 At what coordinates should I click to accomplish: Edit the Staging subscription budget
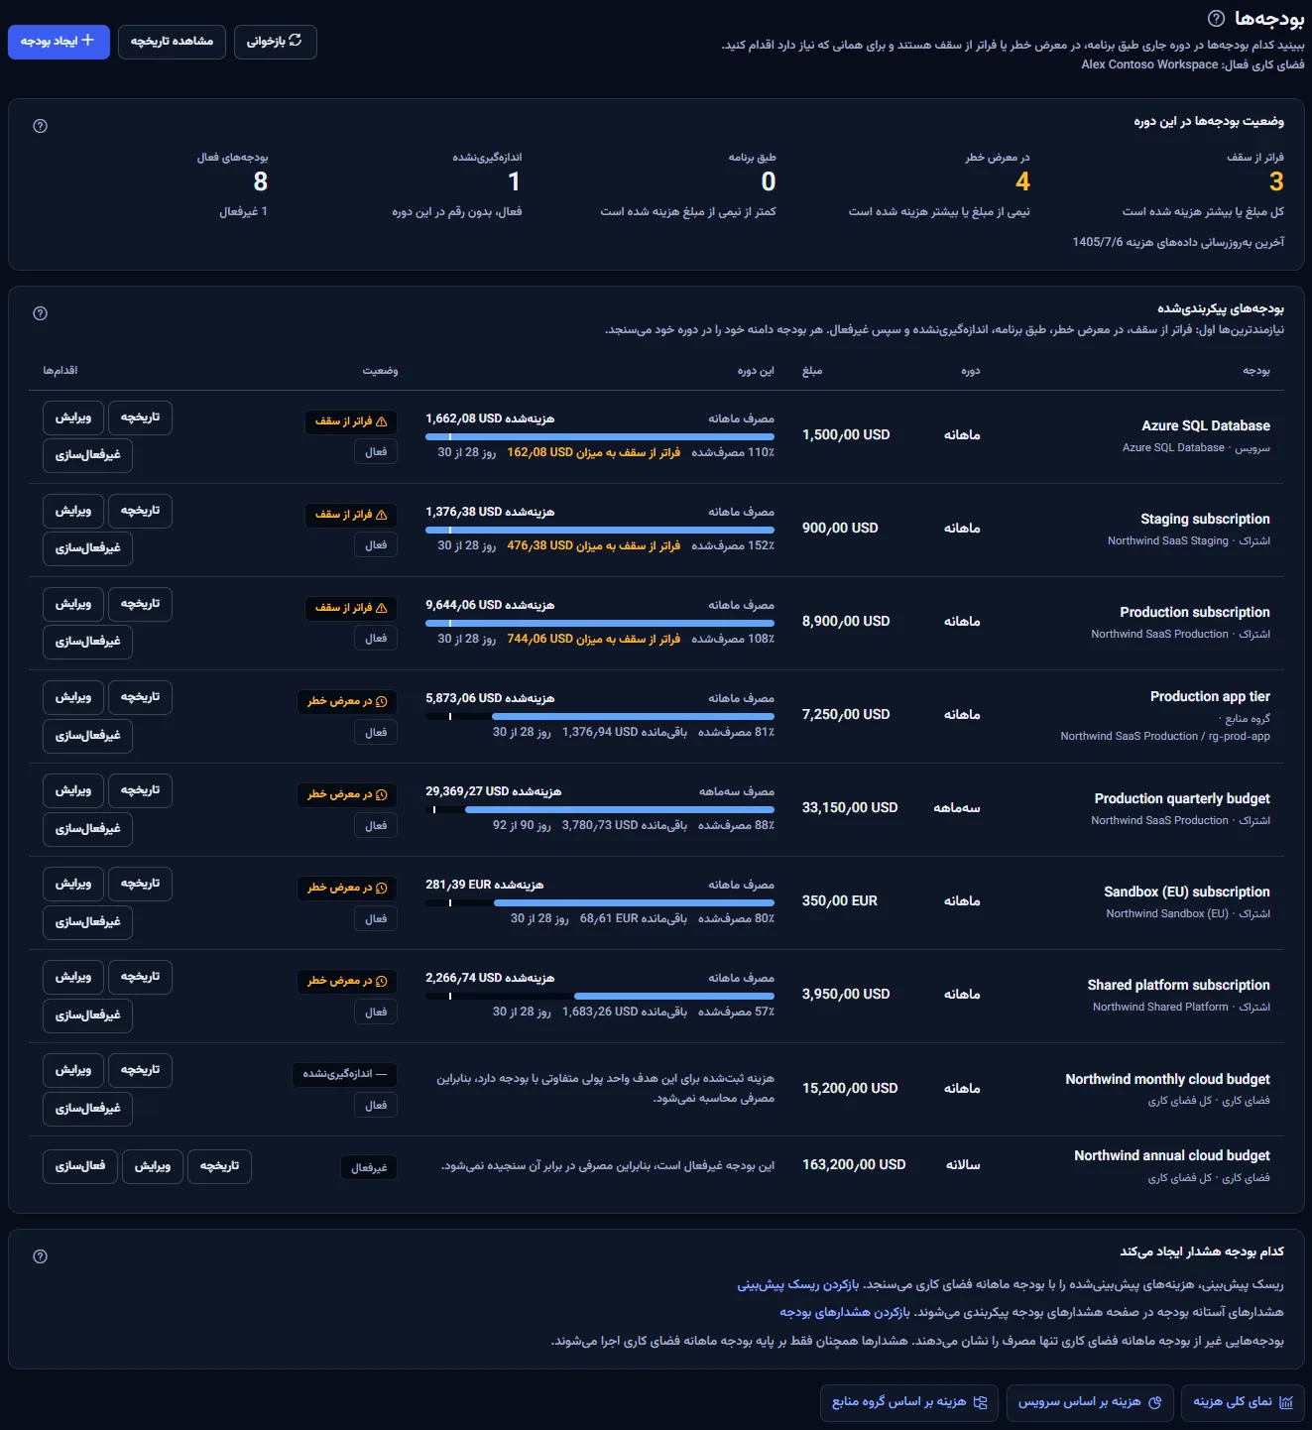(73, 511)
